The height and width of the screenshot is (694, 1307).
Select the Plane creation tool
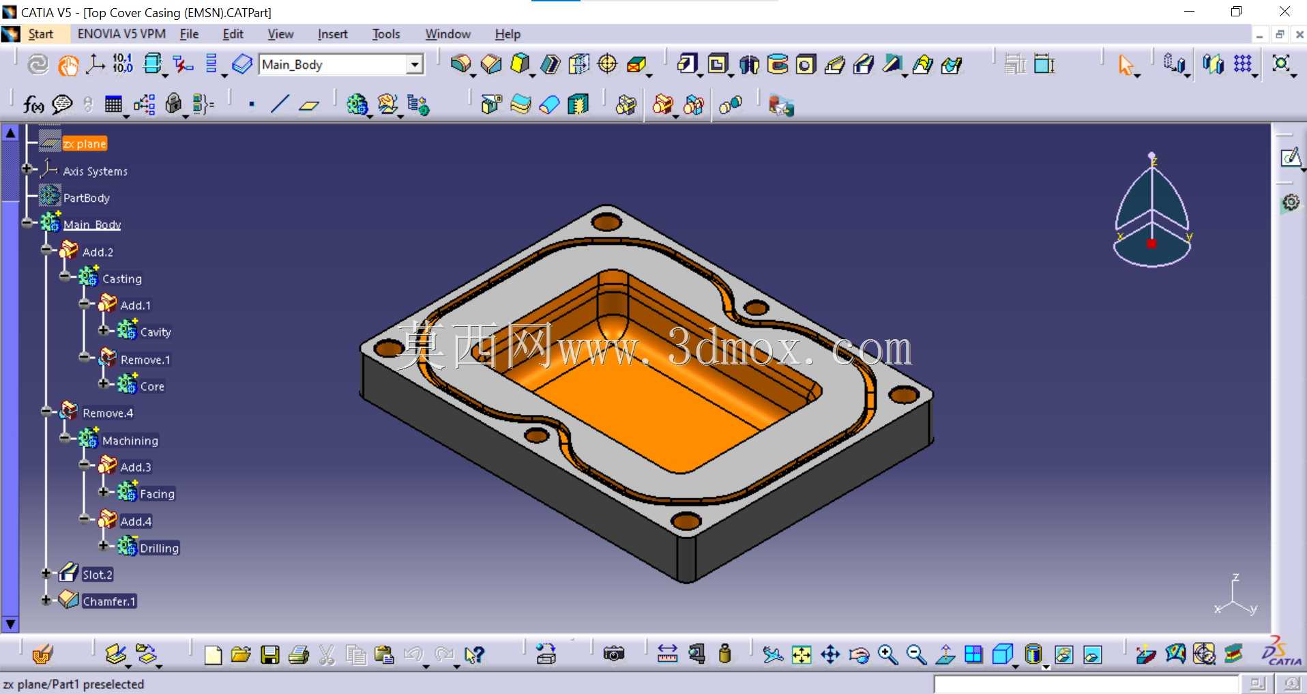[x=309, y=104]
